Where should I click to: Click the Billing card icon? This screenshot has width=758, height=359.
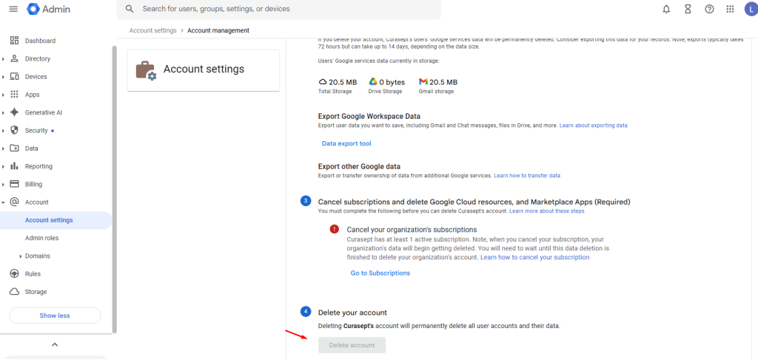tap(15, 184)
